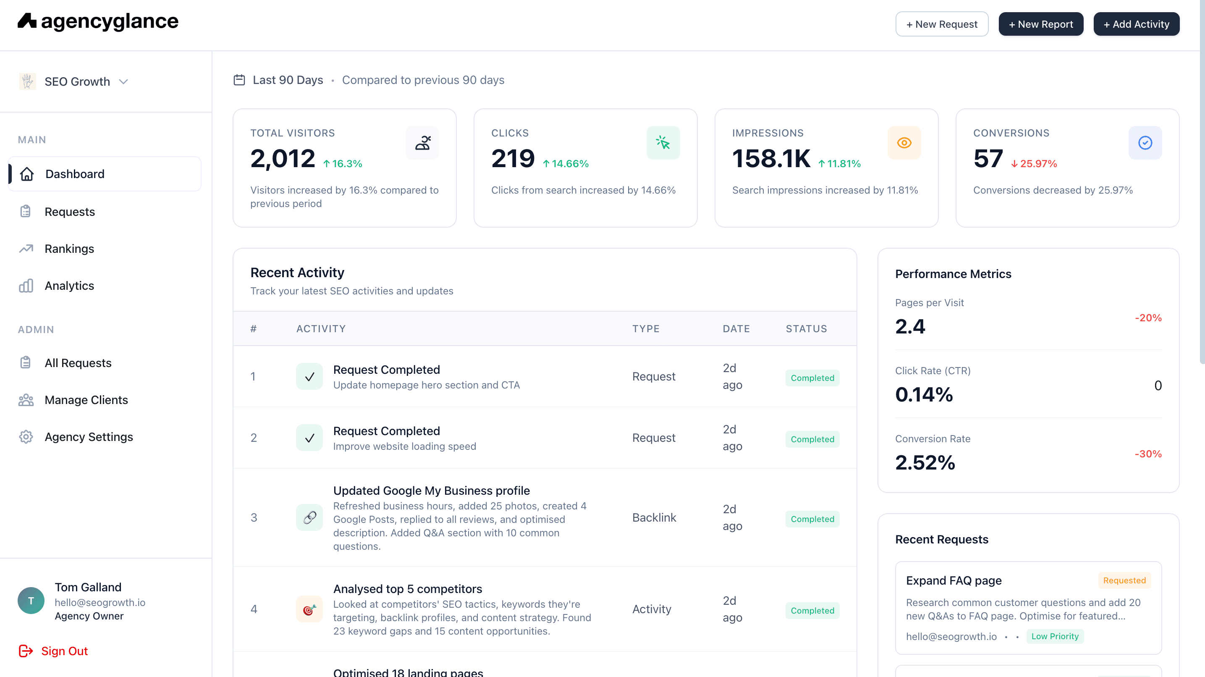Click the target icon for competitors analysis row
This screenshot has width=1205, height=677.
[x=309, y=609]
